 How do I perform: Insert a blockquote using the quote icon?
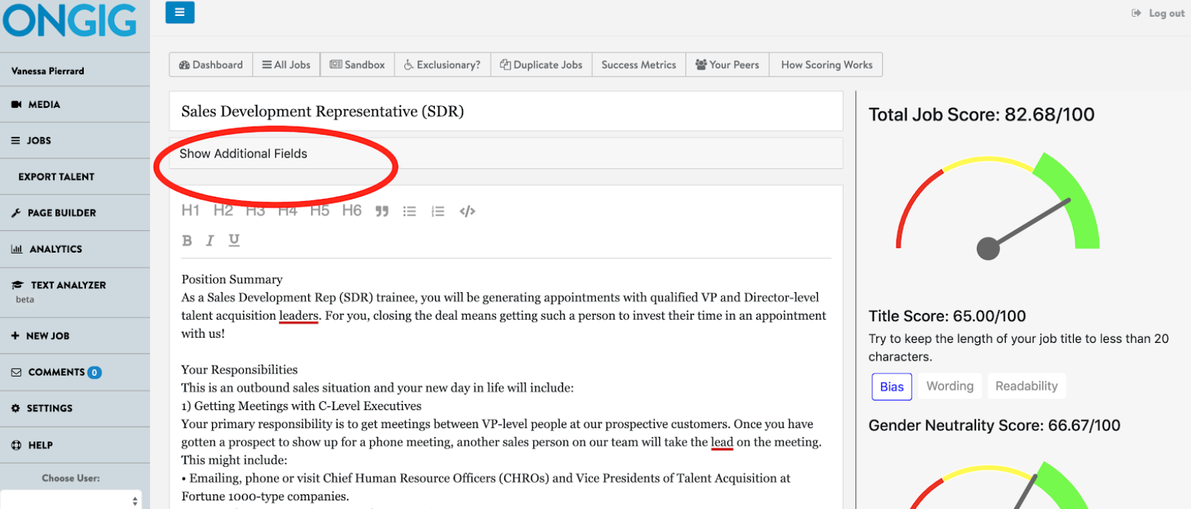382,211
